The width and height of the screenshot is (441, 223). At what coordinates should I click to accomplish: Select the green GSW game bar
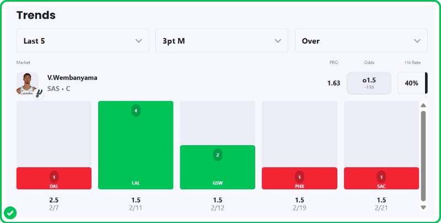[218, 168]
